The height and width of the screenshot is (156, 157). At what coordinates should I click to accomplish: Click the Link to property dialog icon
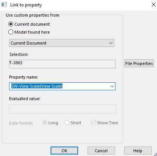click(x=4, y=5)
